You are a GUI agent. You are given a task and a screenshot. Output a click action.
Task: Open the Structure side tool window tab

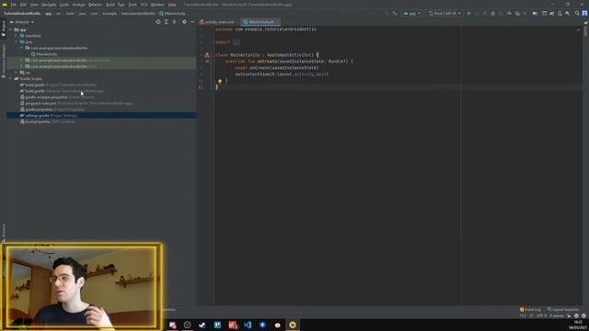[x=4, y=232]
